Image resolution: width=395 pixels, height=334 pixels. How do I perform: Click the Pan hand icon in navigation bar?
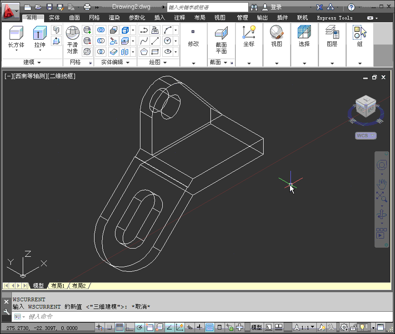[x=382, y=184]
